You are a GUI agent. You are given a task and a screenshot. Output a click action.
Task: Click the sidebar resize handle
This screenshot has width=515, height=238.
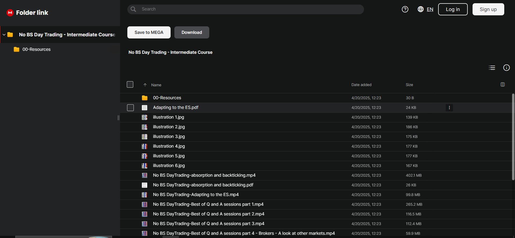click(x=118, y=118)
